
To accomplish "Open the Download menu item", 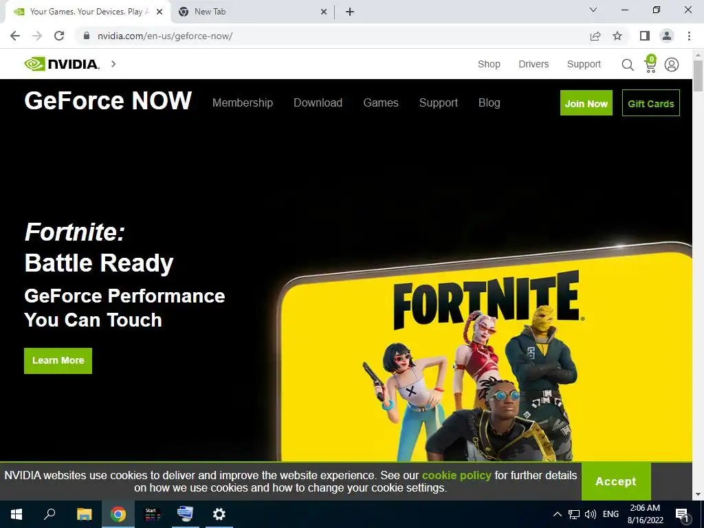I will 318,103.
